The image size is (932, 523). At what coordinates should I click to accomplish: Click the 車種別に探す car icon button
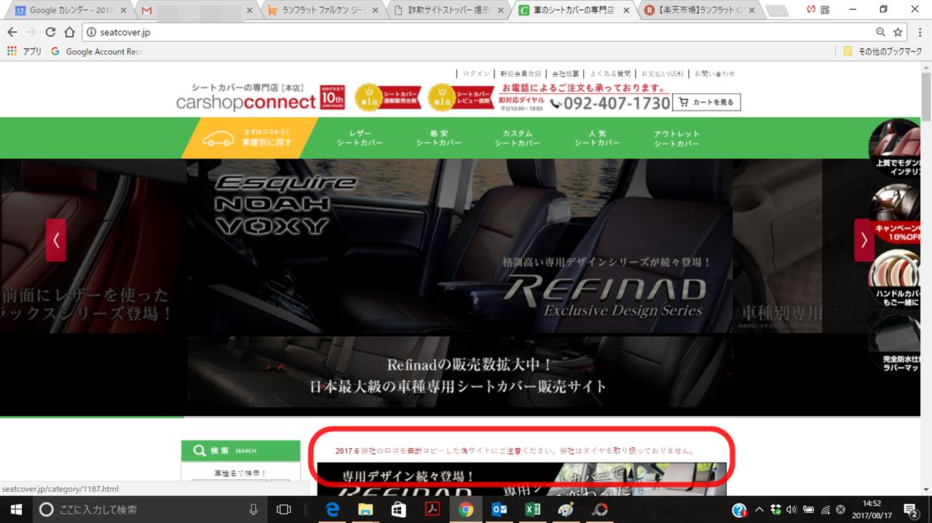(249, 137)
